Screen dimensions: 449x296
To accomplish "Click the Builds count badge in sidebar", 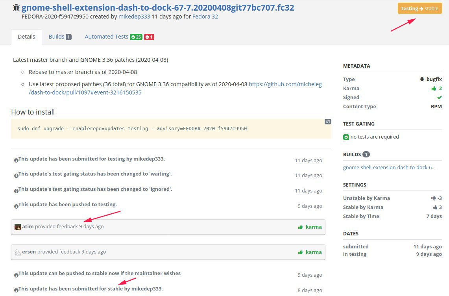I will [x=366, y=154].
